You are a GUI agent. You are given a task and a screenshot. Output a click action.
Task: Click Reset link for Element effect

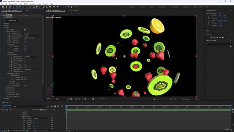click(26, 15)
